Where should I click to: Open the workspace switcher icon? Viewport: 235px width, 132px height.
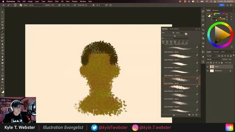(x=231, y=5)
